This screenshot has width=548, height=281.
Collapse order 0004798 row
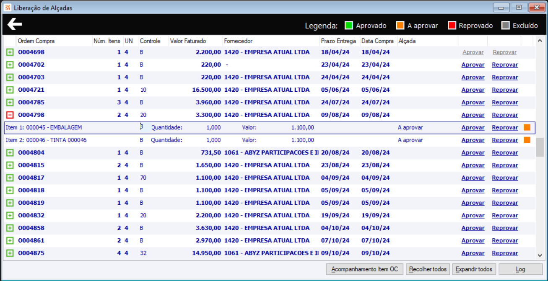pyautogui.click(x=10, y=115)
